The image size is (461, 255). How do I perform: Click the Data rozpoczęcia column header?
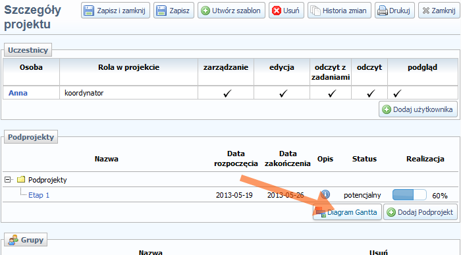click(x=236, y=159)
